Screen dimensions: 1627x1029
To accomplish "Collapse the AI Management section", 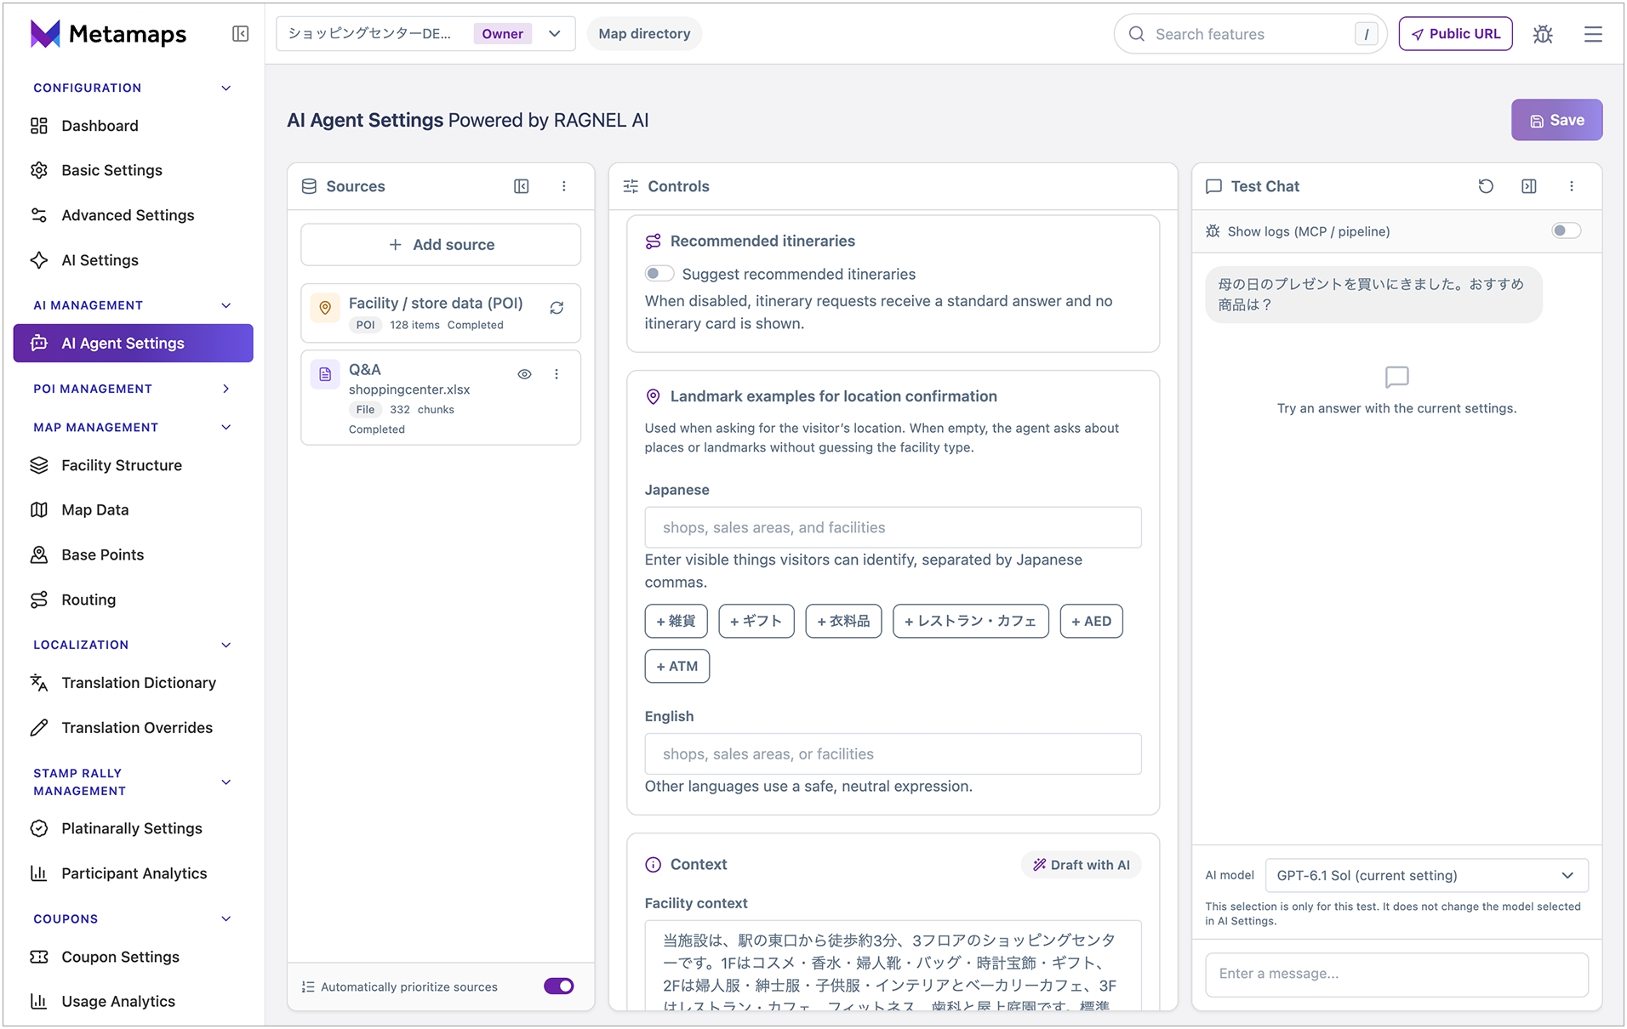I will 226,305.
